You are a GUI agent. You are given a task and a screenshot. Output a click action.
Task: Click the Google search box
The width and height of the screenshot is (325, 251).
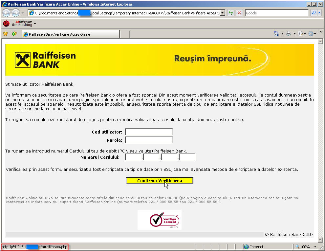point(277,13)
